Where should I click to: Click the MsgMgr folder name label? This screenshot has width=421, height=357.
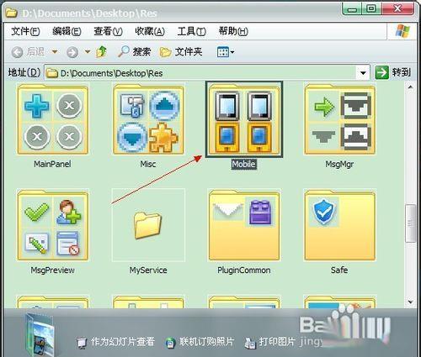[x=339, y=165]
